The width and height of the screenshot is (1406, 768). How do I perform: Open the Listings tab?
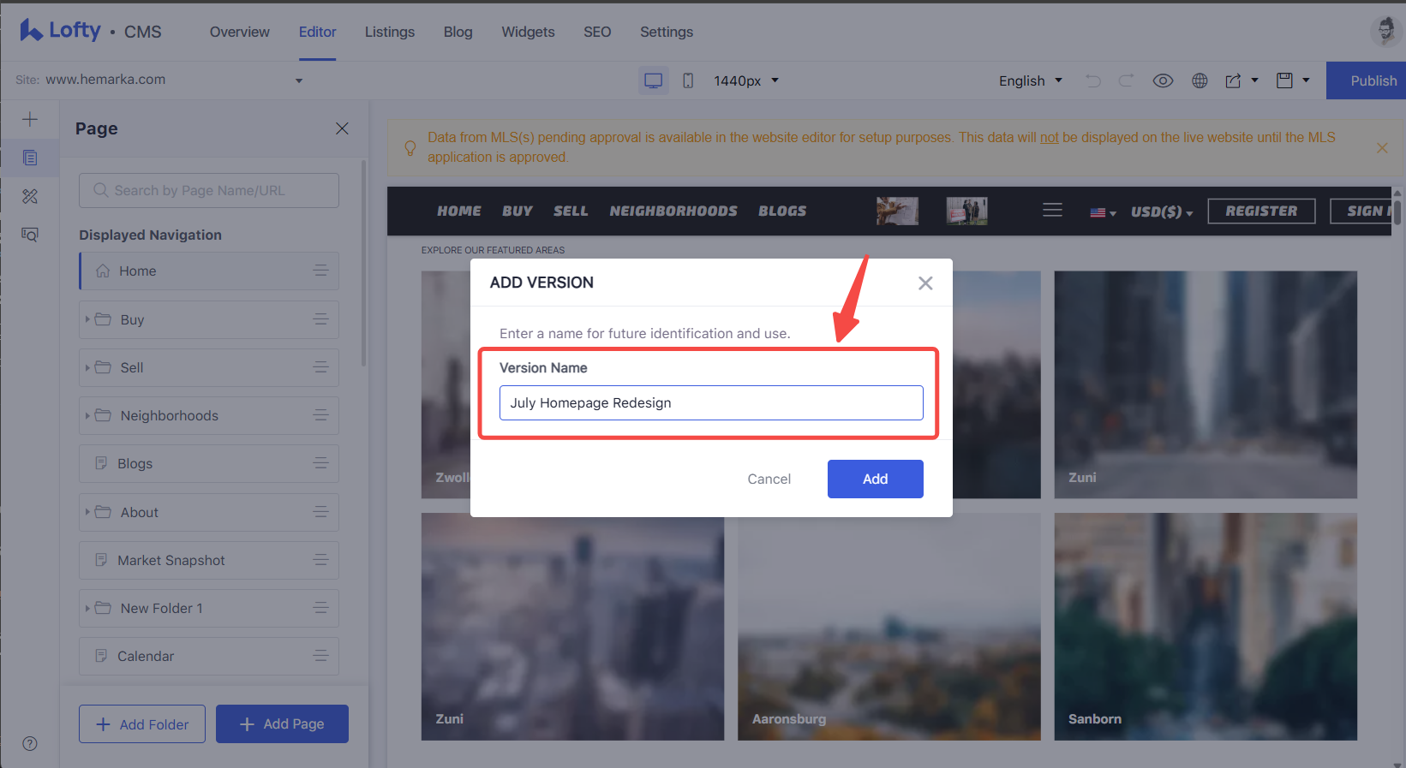coord(390,32)
